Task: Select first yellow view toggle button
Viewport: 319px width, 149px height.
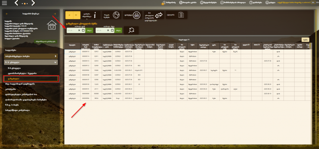Action: tap(69, 15)
